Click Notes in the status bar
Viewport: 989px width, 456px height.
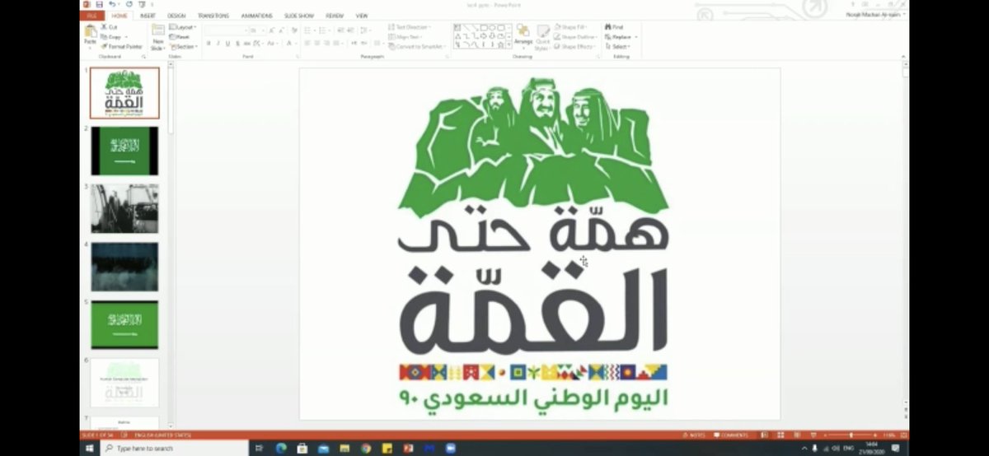tap(693, 434)
